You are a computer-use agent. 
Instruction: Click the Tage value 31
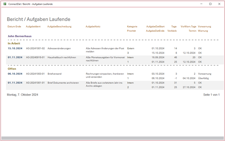(176, 83)
